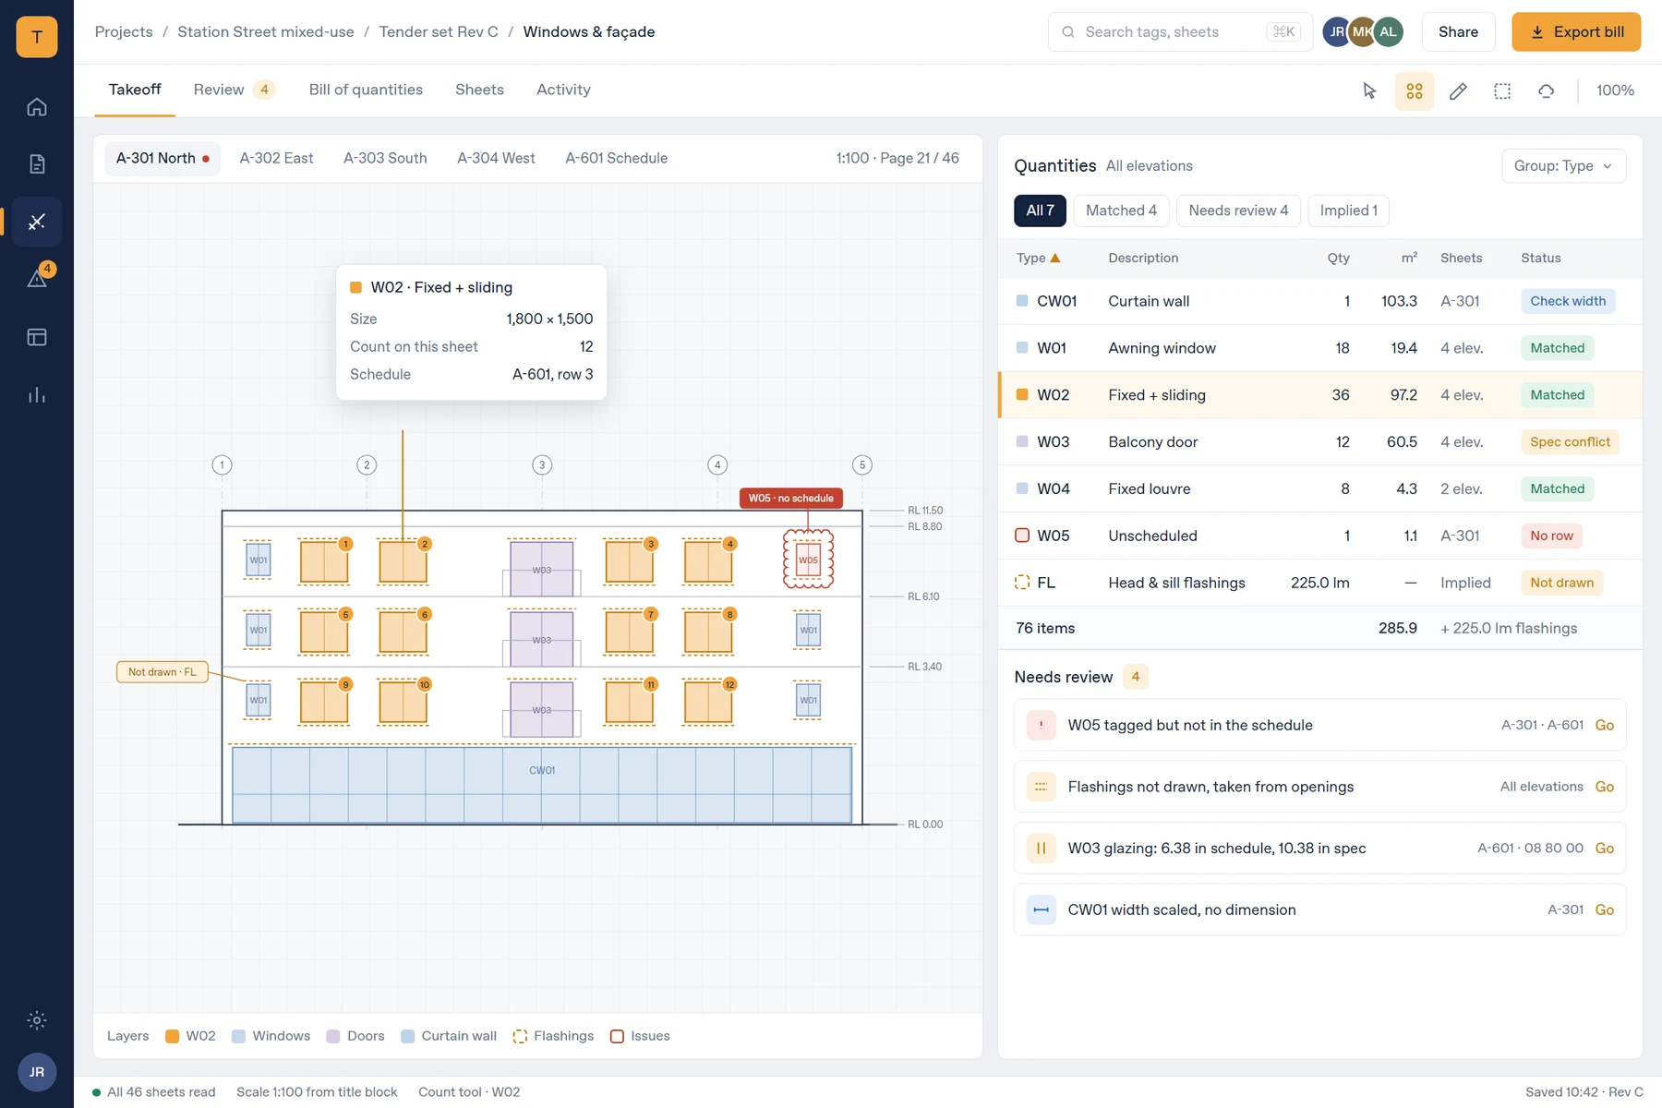Sort by the Type column header
The height and width of the screenshot is (1108, 1662).
click(x=1038, y=259)
